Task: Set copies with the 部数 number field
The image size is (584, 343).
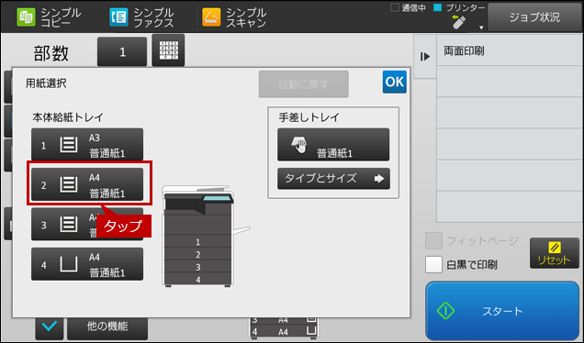Action: click(x=122, y=51)
